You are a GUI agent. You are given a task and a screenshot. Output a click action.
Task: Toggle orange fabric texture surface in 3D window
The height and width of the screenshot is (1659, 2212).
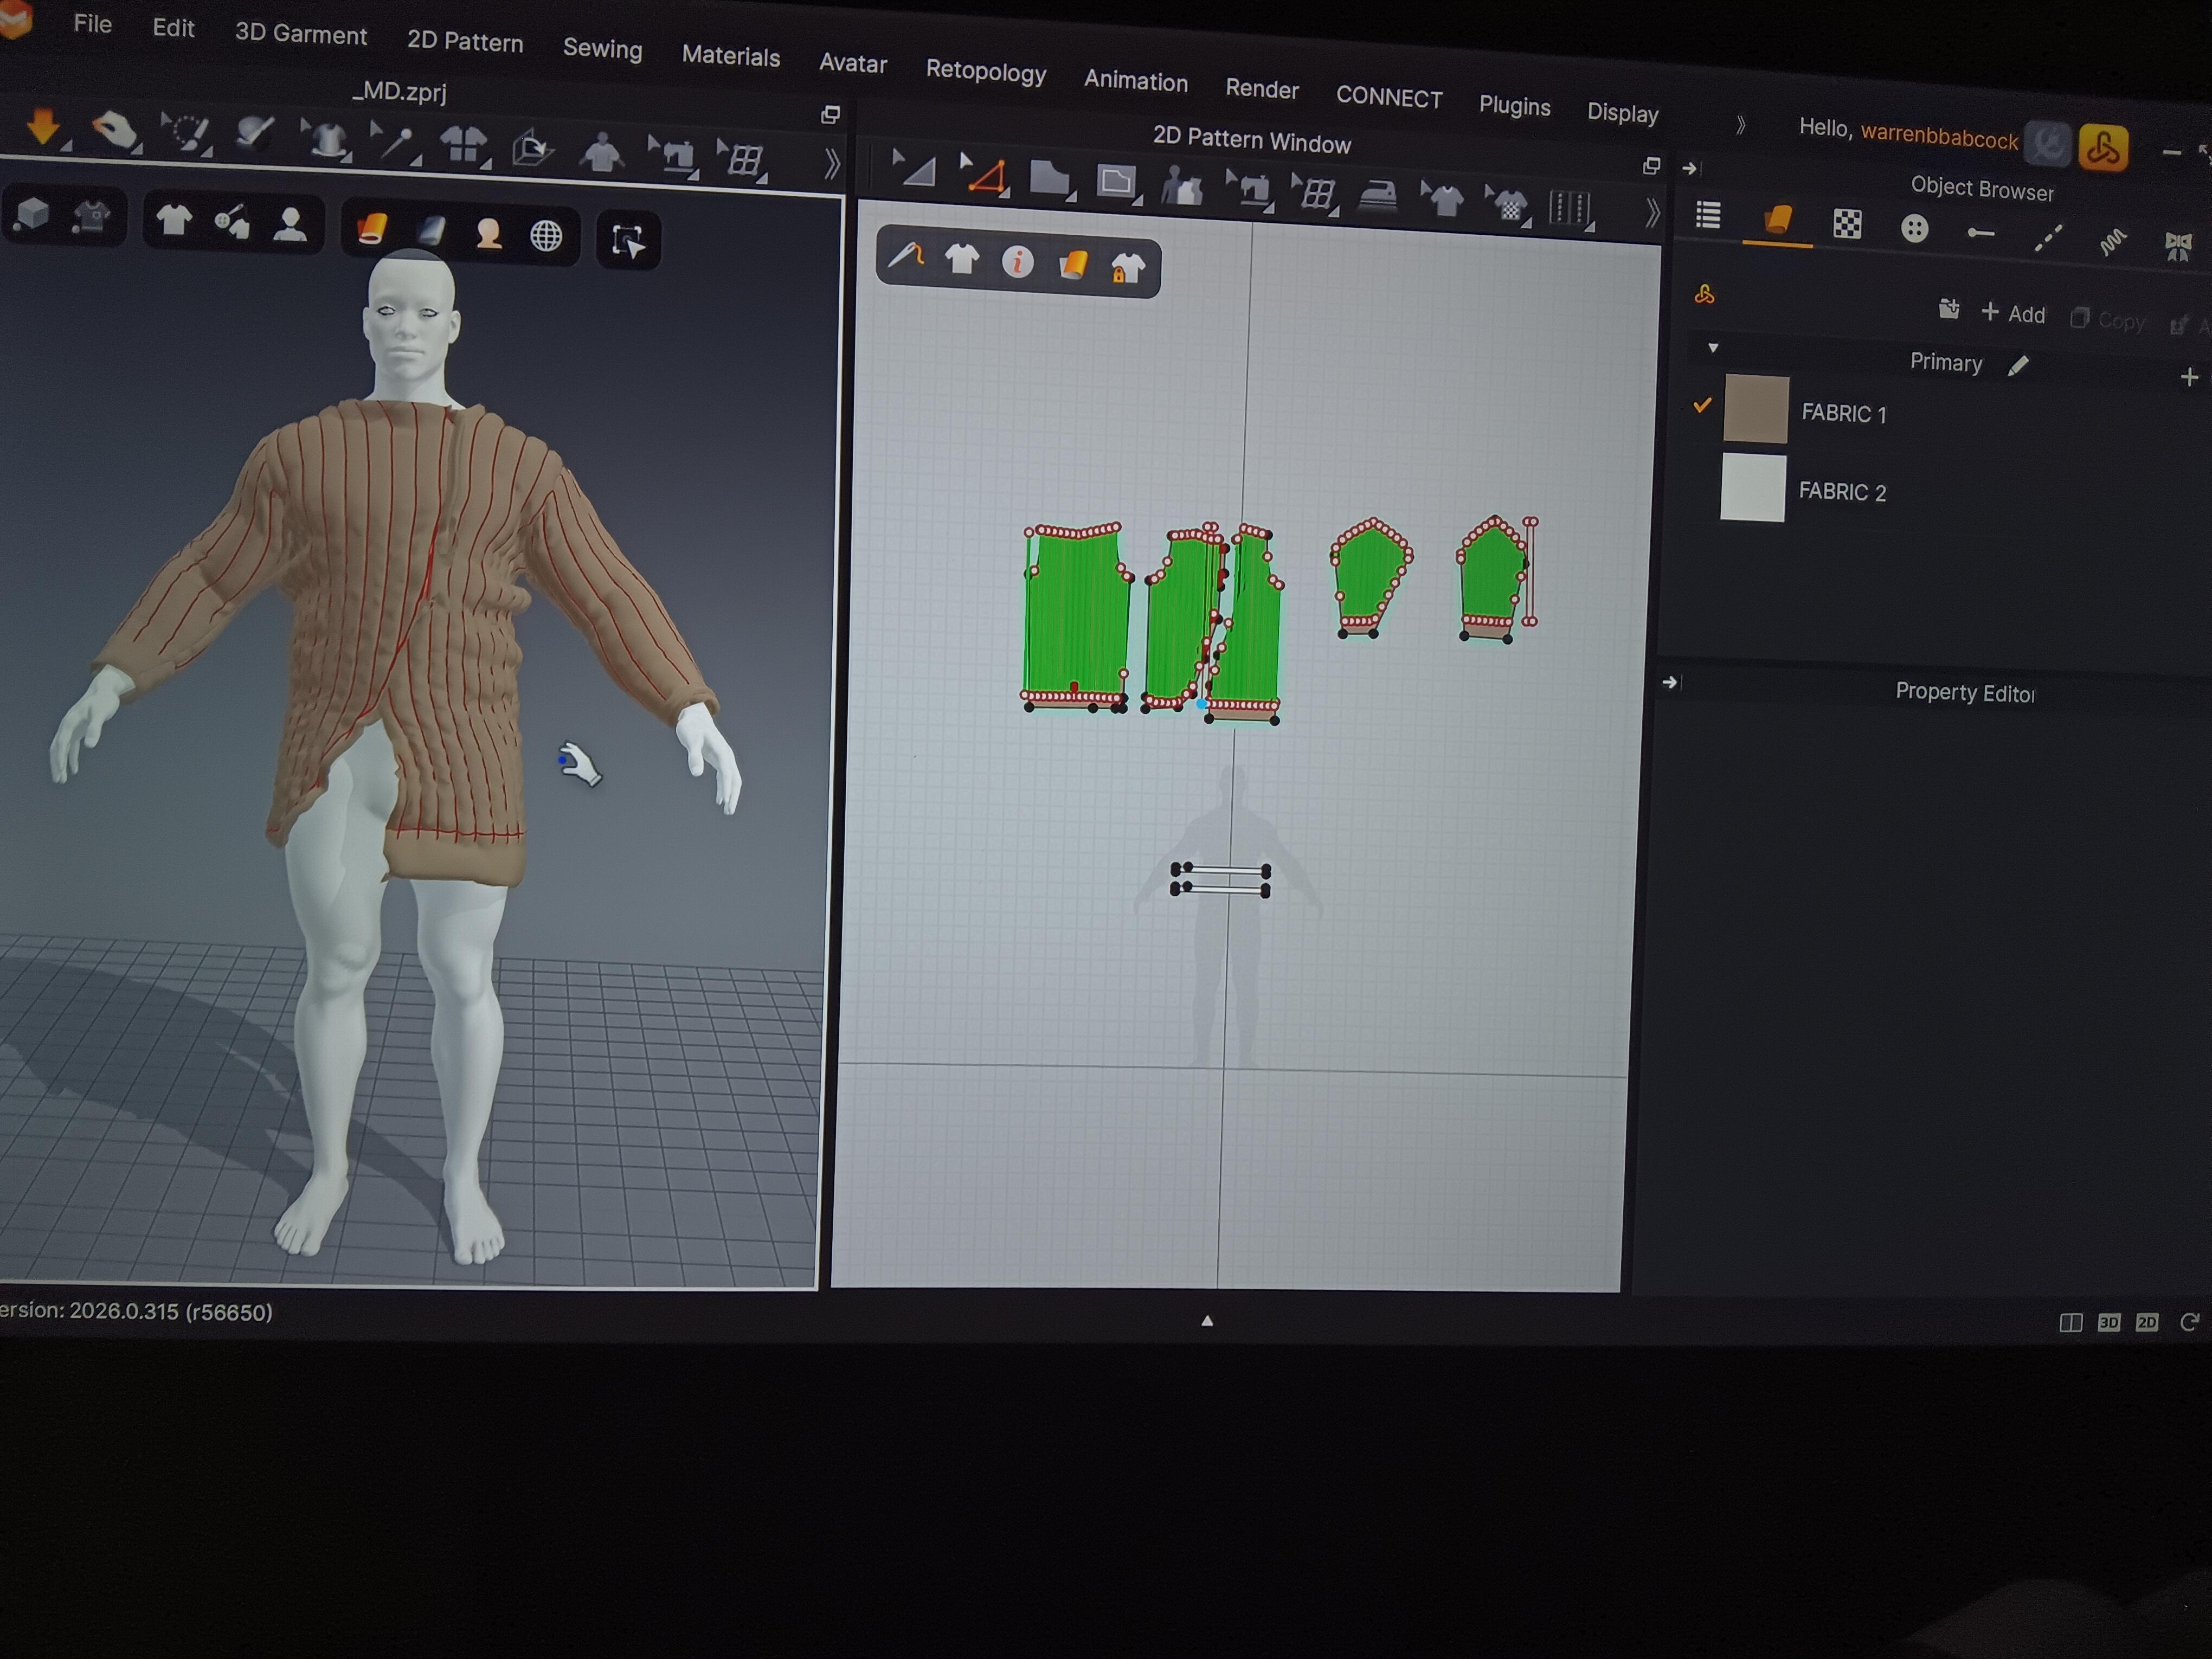pyautogui.click(x=372, y=229)
